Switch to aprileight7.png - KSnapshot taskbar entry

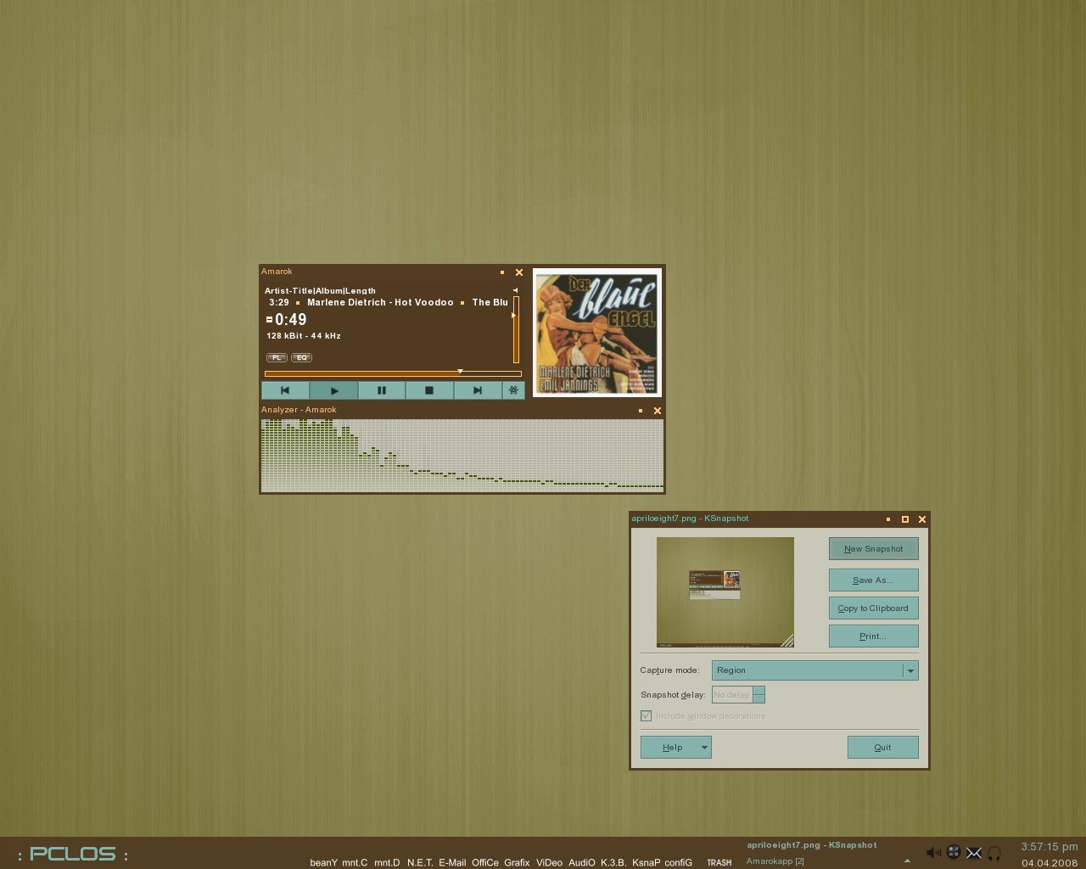point(812,845)
